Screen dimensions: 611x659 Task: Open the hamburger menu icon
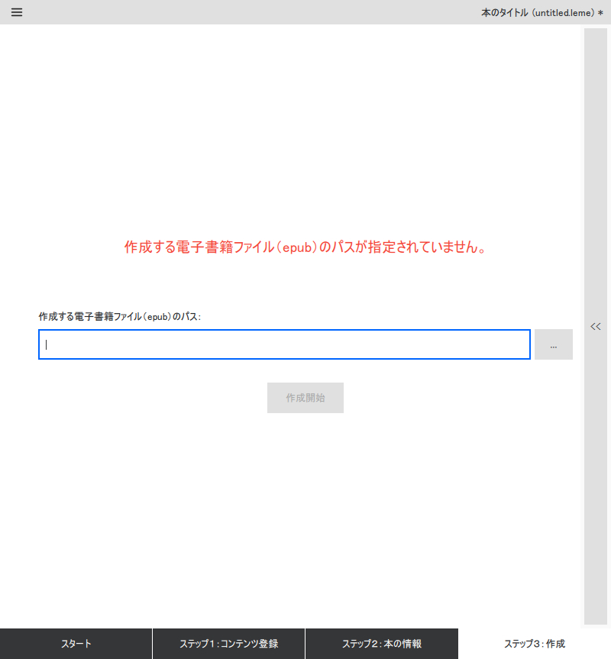[x=17, y=12]
